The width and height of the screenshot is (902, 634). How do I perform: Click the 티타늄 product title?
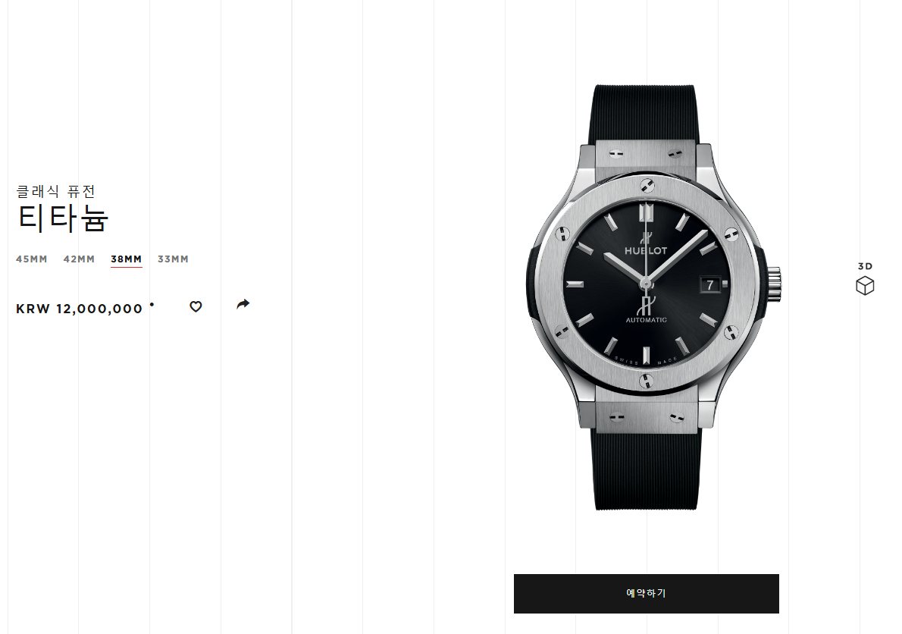click(x=63, y=218)
